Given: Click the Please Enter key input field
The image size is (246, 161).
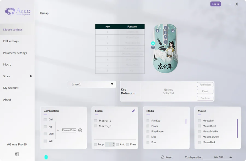Looking at the screenshot, I should 69,130.
